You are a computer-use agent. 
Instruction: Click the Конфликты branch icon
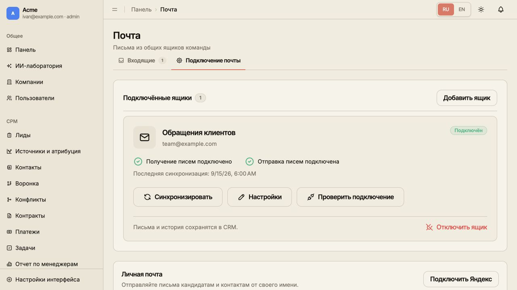coord(9,200)
